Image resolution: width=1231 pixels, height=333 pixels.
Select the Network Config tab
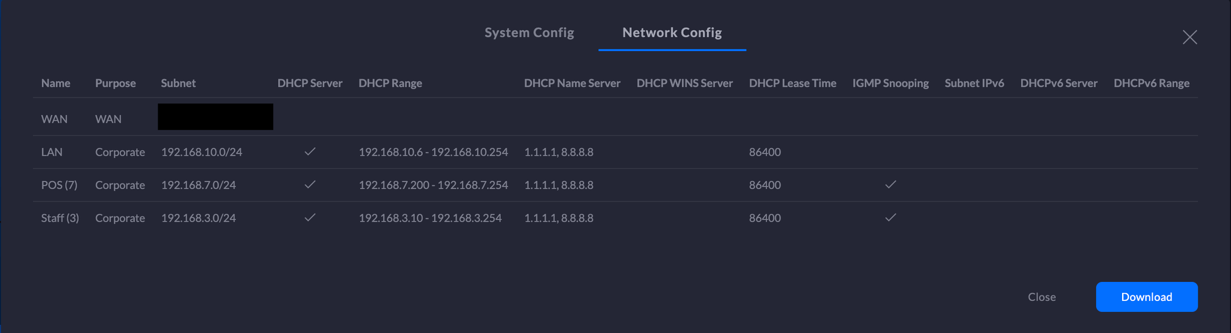[x=672, y=33]
